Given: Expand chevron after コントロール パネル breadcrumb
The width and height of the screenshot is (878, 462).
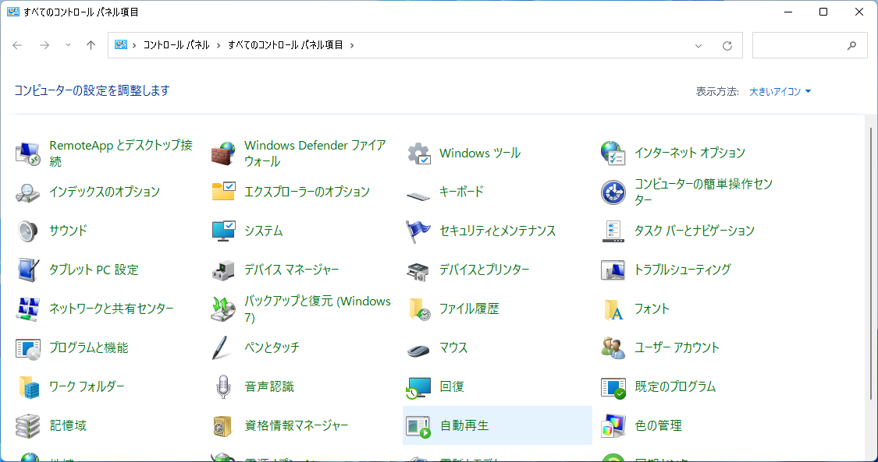Looking at the screenshot, I should (x=219, y=45).
